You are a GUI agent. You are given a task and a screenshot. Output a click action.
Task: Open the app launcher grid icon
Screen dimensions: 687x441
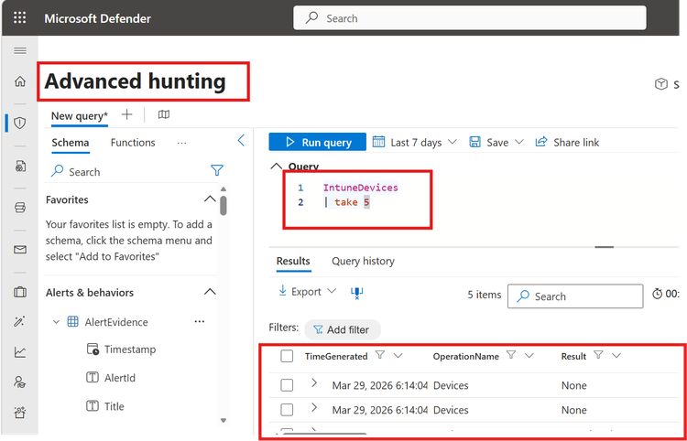20,18
